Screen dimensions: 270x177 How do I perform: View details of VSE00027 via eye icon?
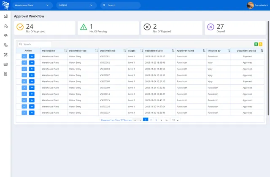pyautogui.click(x=32, y=113)
